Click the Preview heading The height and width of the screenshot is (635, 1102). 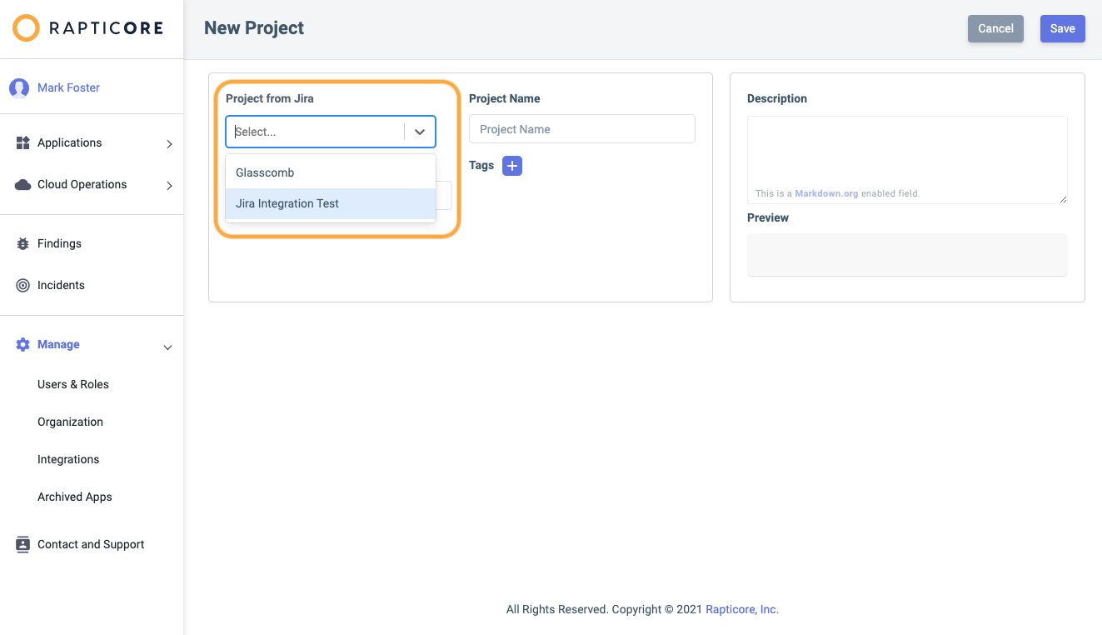click(768, 217)
